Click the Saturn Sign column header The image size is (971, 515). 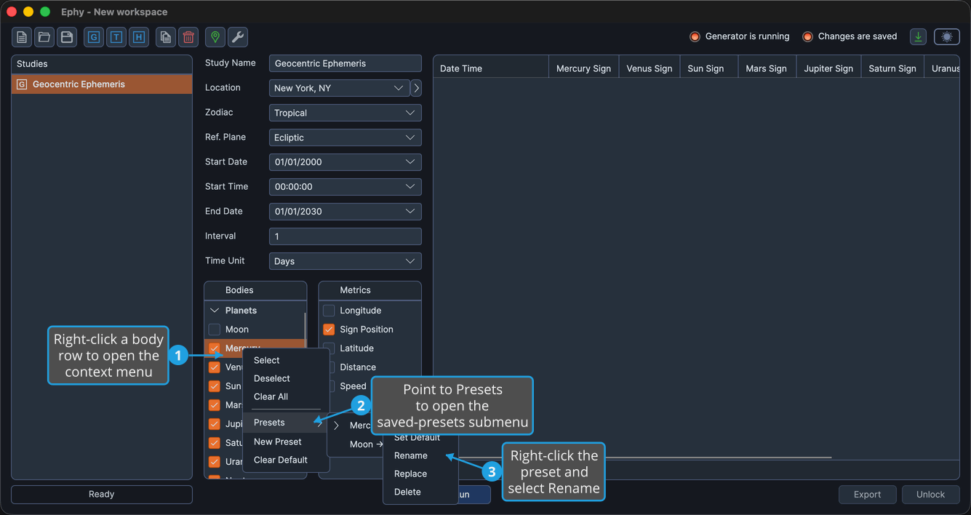coord(892,68)
